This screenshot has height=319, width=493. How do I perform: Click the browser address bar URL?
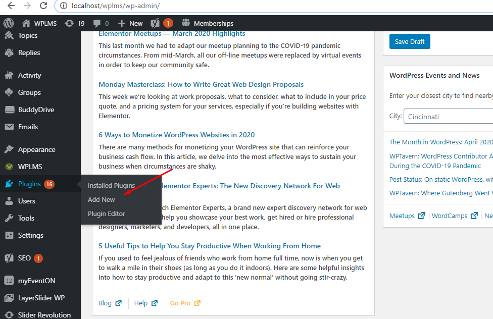[116, 6]
